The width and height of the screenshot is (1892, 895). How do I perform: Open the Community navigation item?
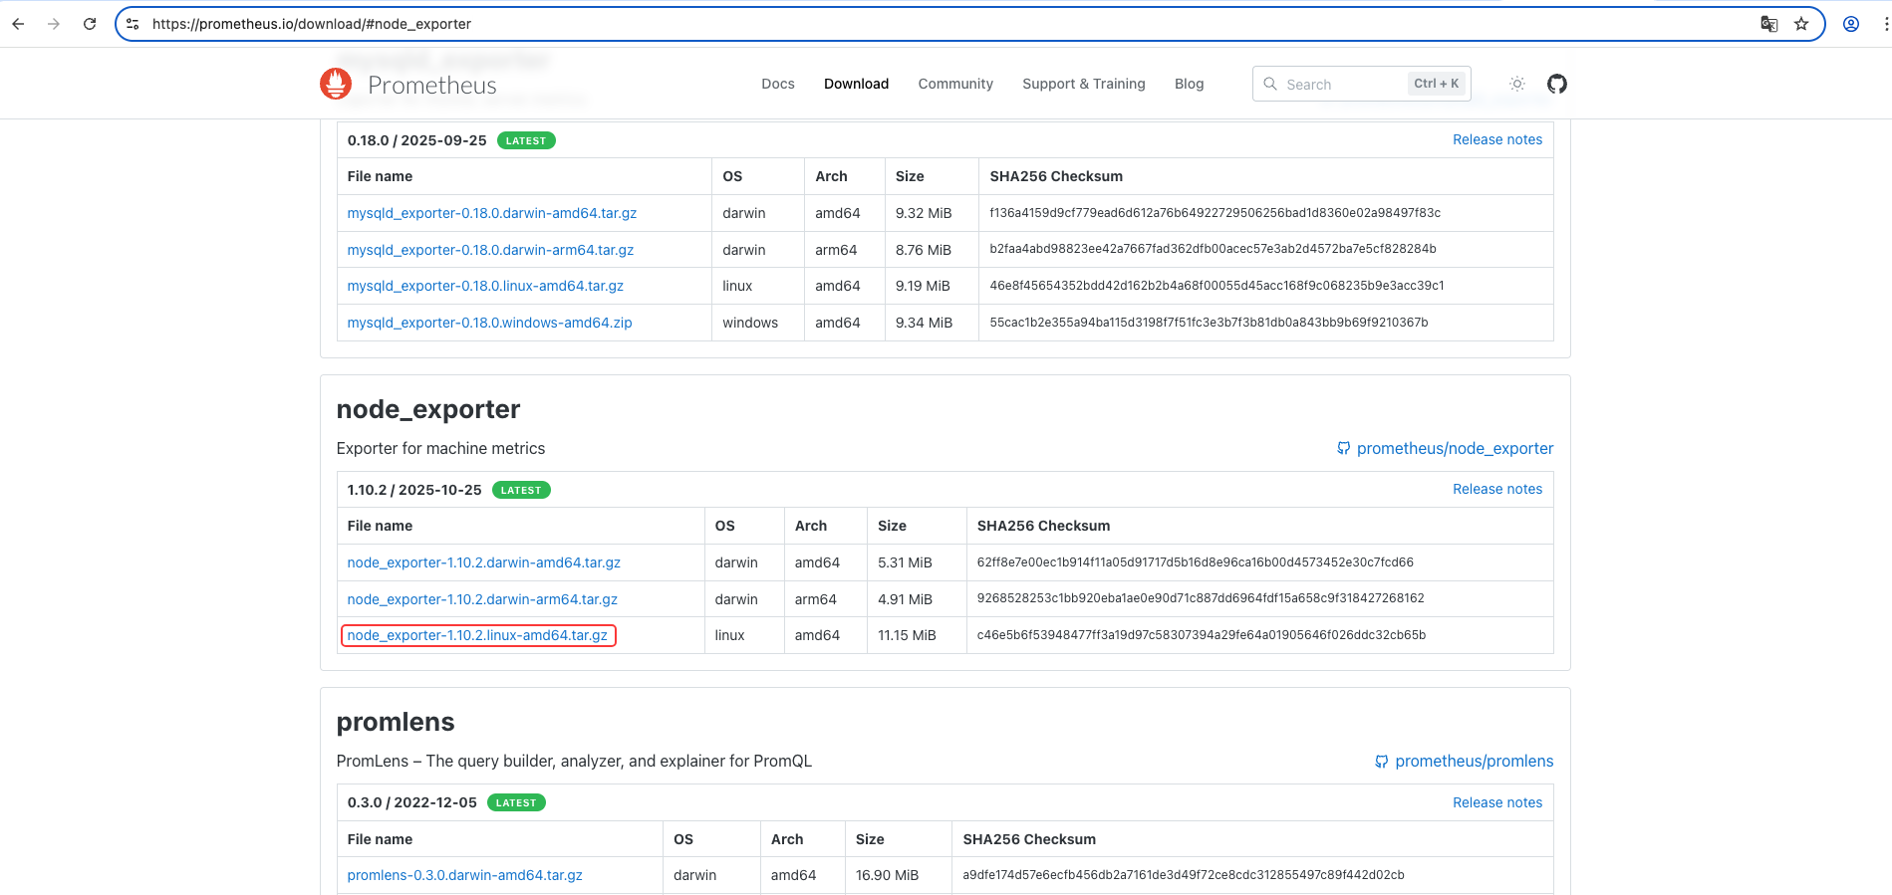click(x=955, y=84)
